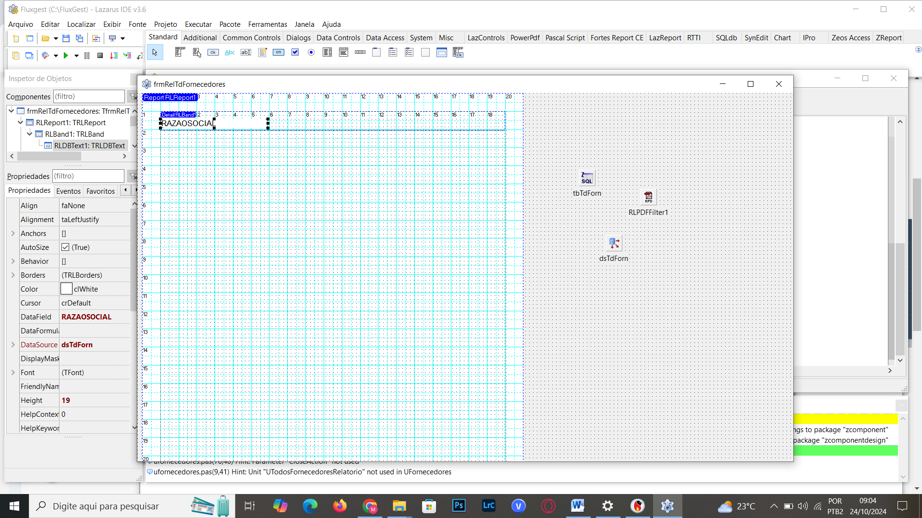Switch to the Favoritos tab
The image size is (922, 518).
tap(100, 191)
